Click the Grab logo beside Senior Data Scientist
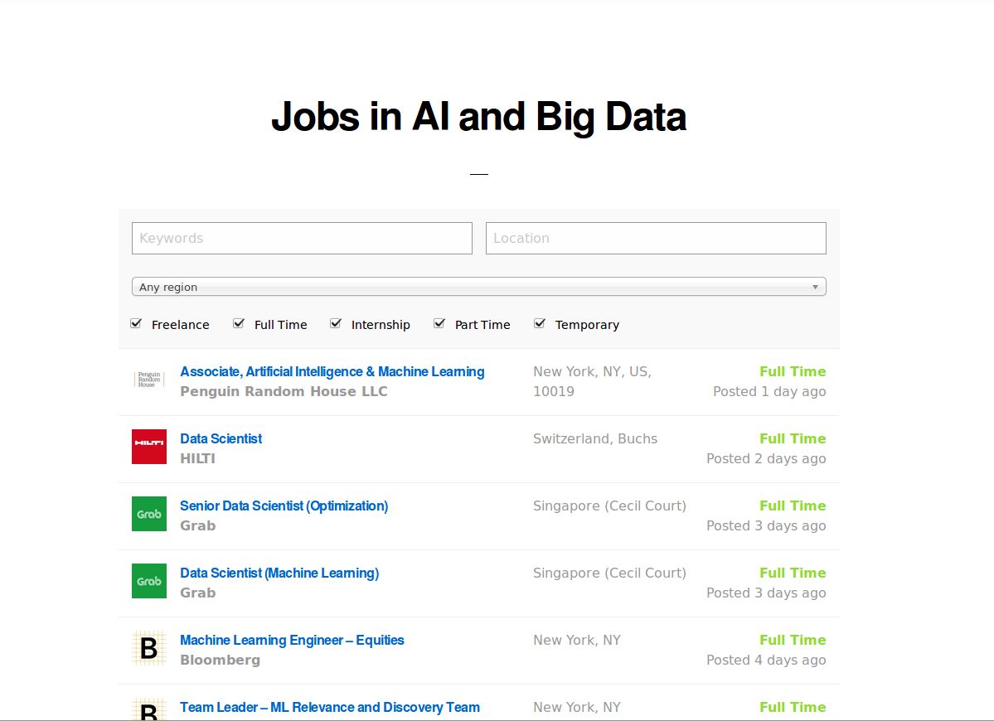Viewport: 994px width, 721px height. click(148, 515)
